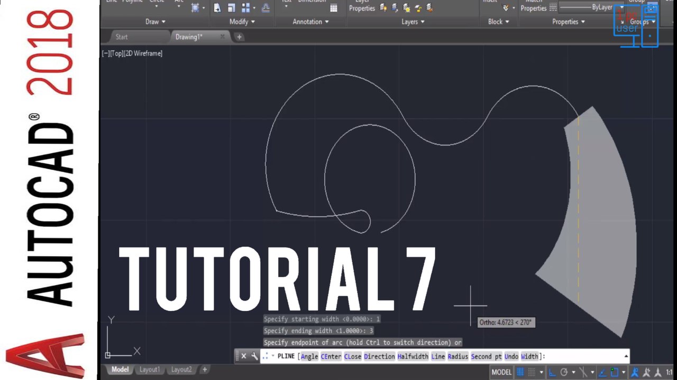Toggle snap mode in status bar

pos(532,372)
